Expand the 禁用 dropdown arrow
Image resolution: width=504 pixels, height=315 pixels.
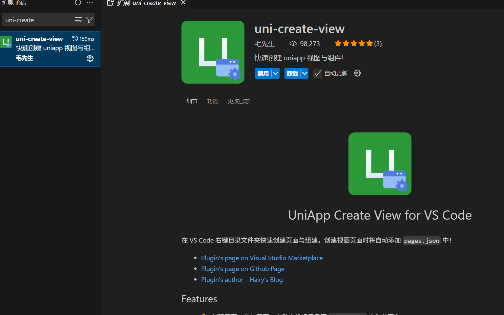coord(276,73)
